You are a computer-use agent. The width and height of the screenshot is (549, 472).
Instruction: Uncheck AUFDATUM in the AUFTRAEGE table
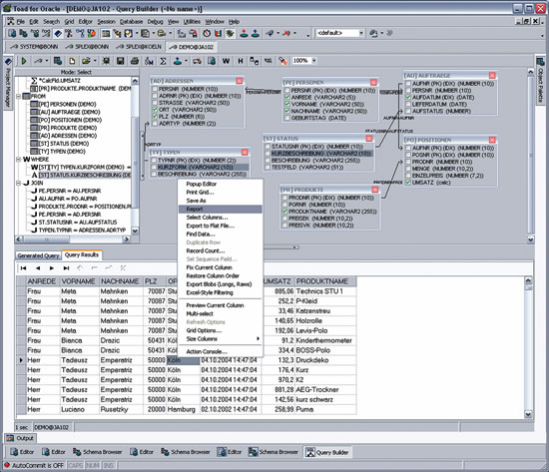(408, 98)
